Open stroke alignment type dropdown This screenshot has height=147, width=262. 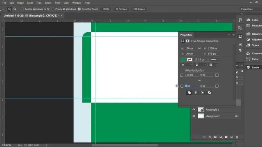click(187, 65)
